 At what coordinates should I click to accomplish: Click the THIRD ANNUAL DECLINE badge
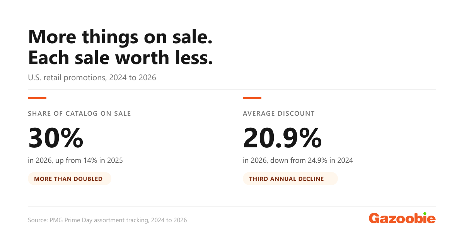(290, 179)
